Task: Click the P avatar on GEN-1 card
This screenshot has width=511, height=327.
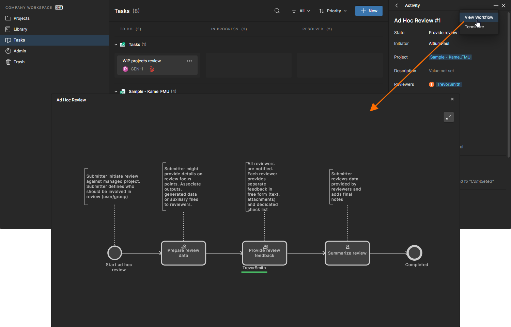Action: (x=125, y=69)
